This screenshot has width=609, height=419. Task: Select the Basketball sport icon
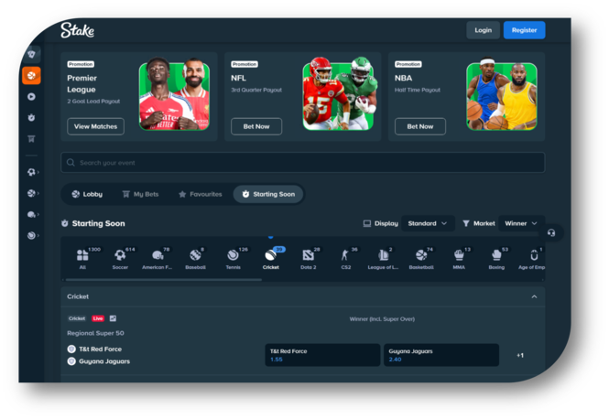point(421,257)
